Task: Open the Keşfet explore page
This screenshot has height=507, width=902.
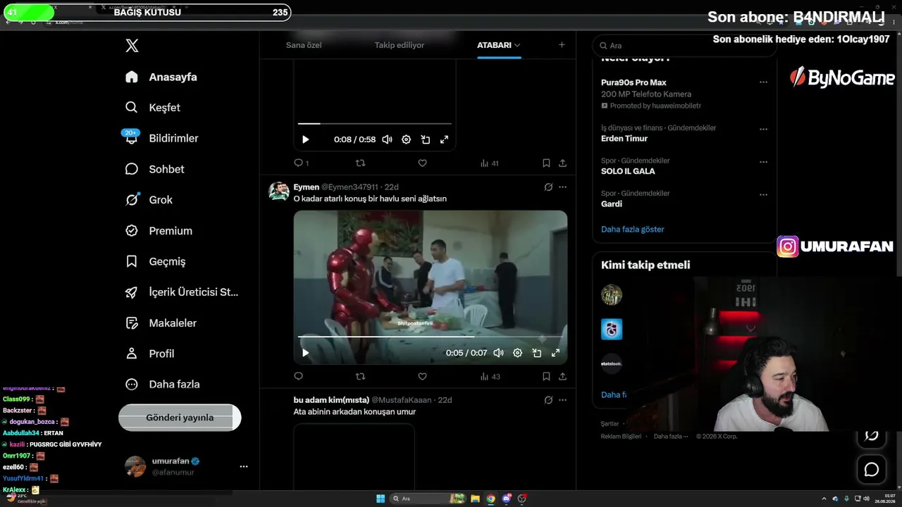Action: (x=153, y=108)
